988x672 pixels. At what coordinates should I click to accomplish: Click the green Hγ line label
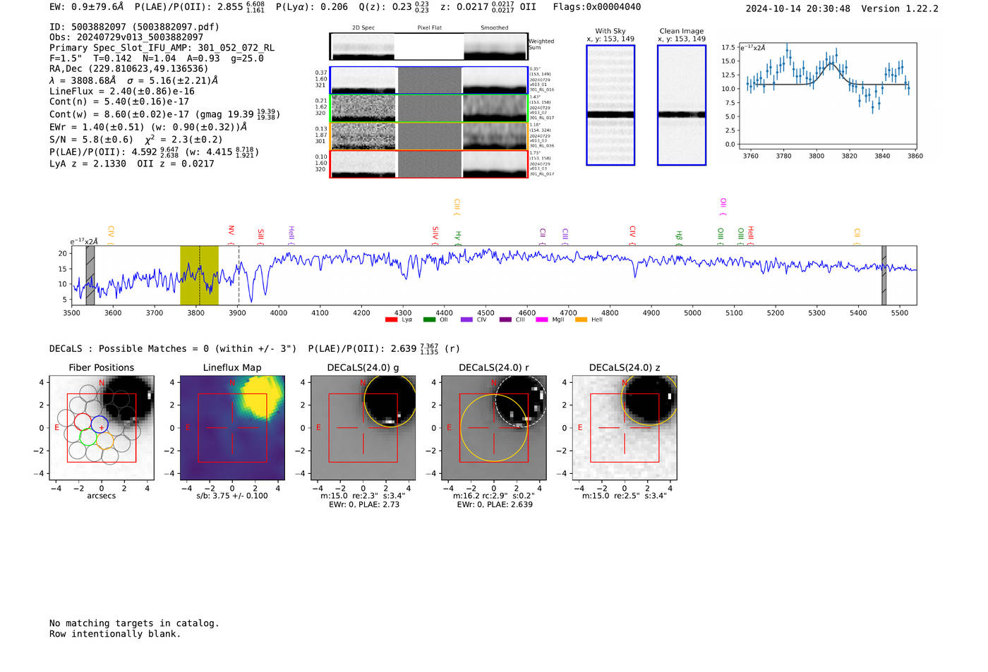[x=457, y=238]
